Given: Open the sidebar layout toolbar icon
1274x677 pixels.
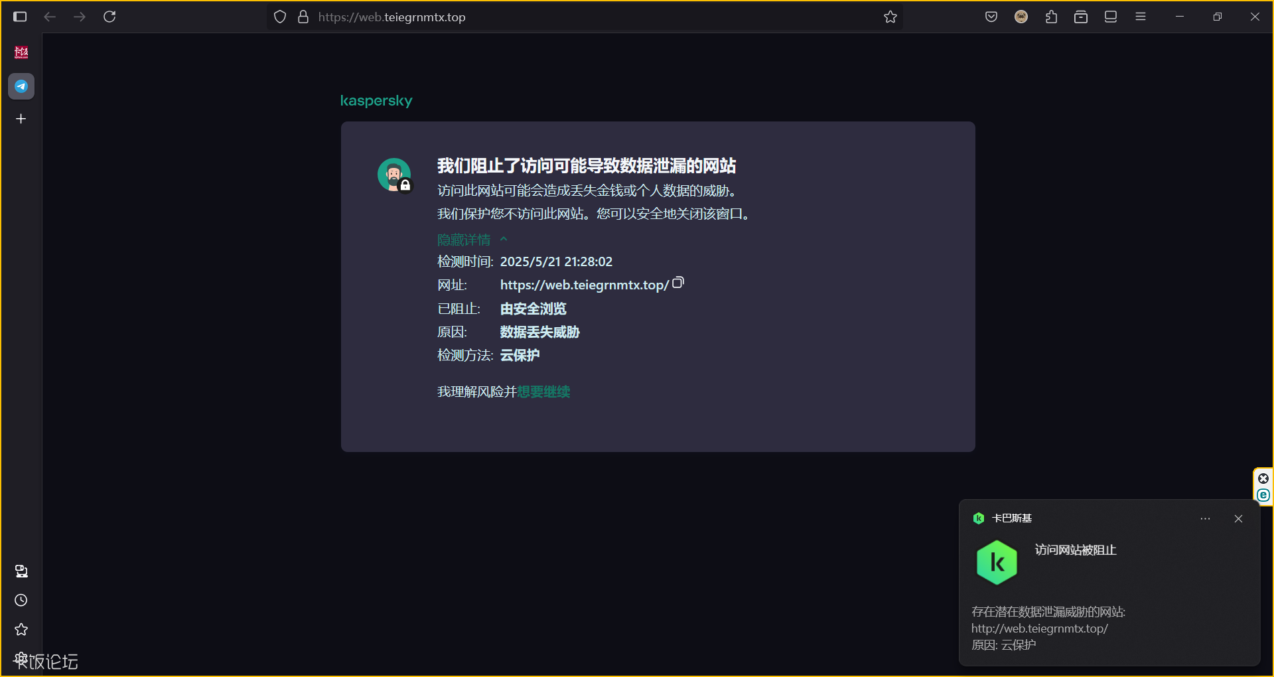Looking at the screenshot, I should click(1111, 17).
